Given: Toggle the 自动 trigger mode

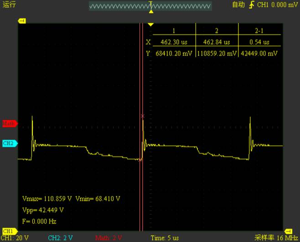Looking at the screenshot, I should click(x=238, y=5).
